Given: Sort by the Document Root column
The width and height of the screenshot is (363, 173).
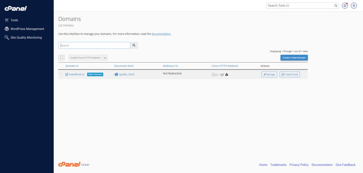Looking at the screenshot, I should (x=124, y=66).
